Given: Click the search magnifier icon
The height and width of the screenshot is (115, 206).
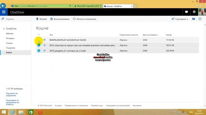Looking at the screenshot, I should (x=3, y=19).
